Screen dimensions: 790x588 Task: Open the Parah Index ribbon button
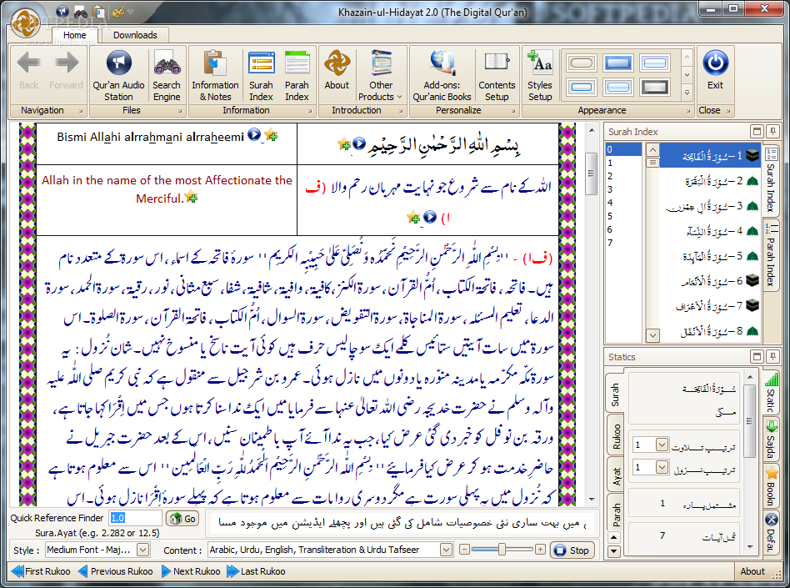[297, 76]
